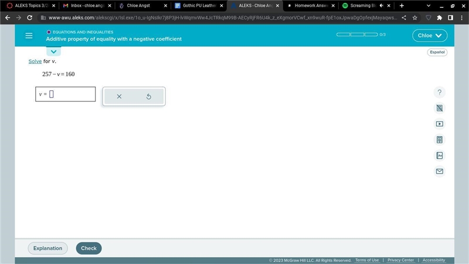Image resolution: width=469 pixels, height=264 pixels.
Task: Click the Explanation button
Action: (48, 248)
